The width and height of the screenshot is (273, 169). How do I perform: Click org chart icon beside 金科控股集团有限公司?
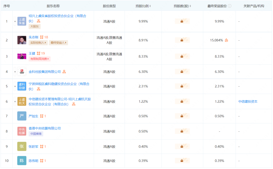[x=64, y=72]
